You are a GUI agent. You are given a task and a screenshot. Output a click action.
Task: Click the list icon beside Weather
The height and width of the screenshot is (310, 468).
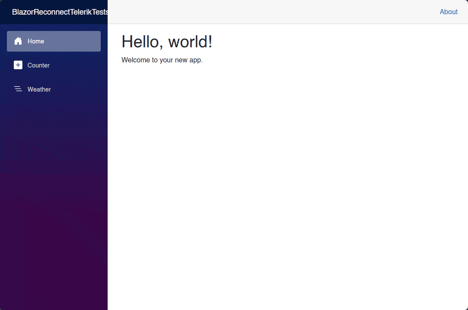click(x=18, y=89)
